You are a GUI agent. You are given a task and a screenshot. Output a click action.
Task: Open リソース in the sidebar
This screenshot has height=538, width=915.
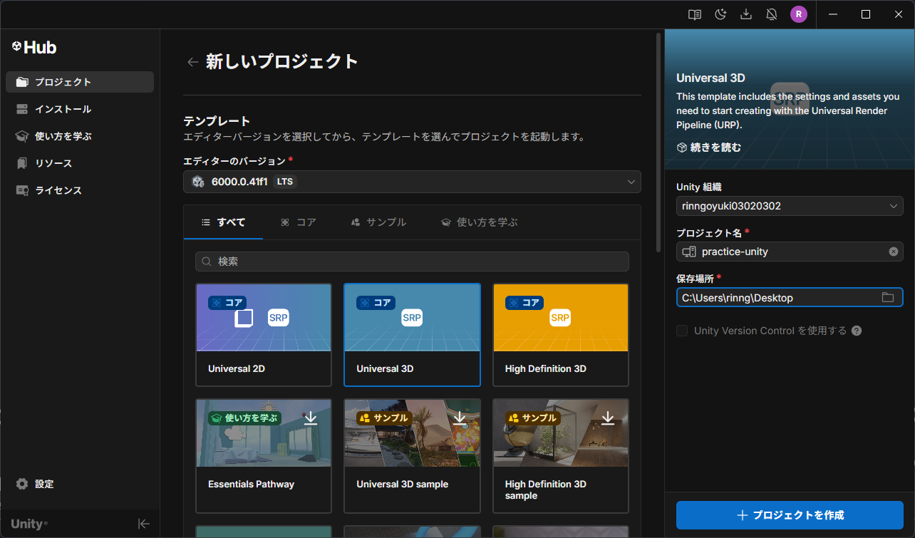click(80, 163)
